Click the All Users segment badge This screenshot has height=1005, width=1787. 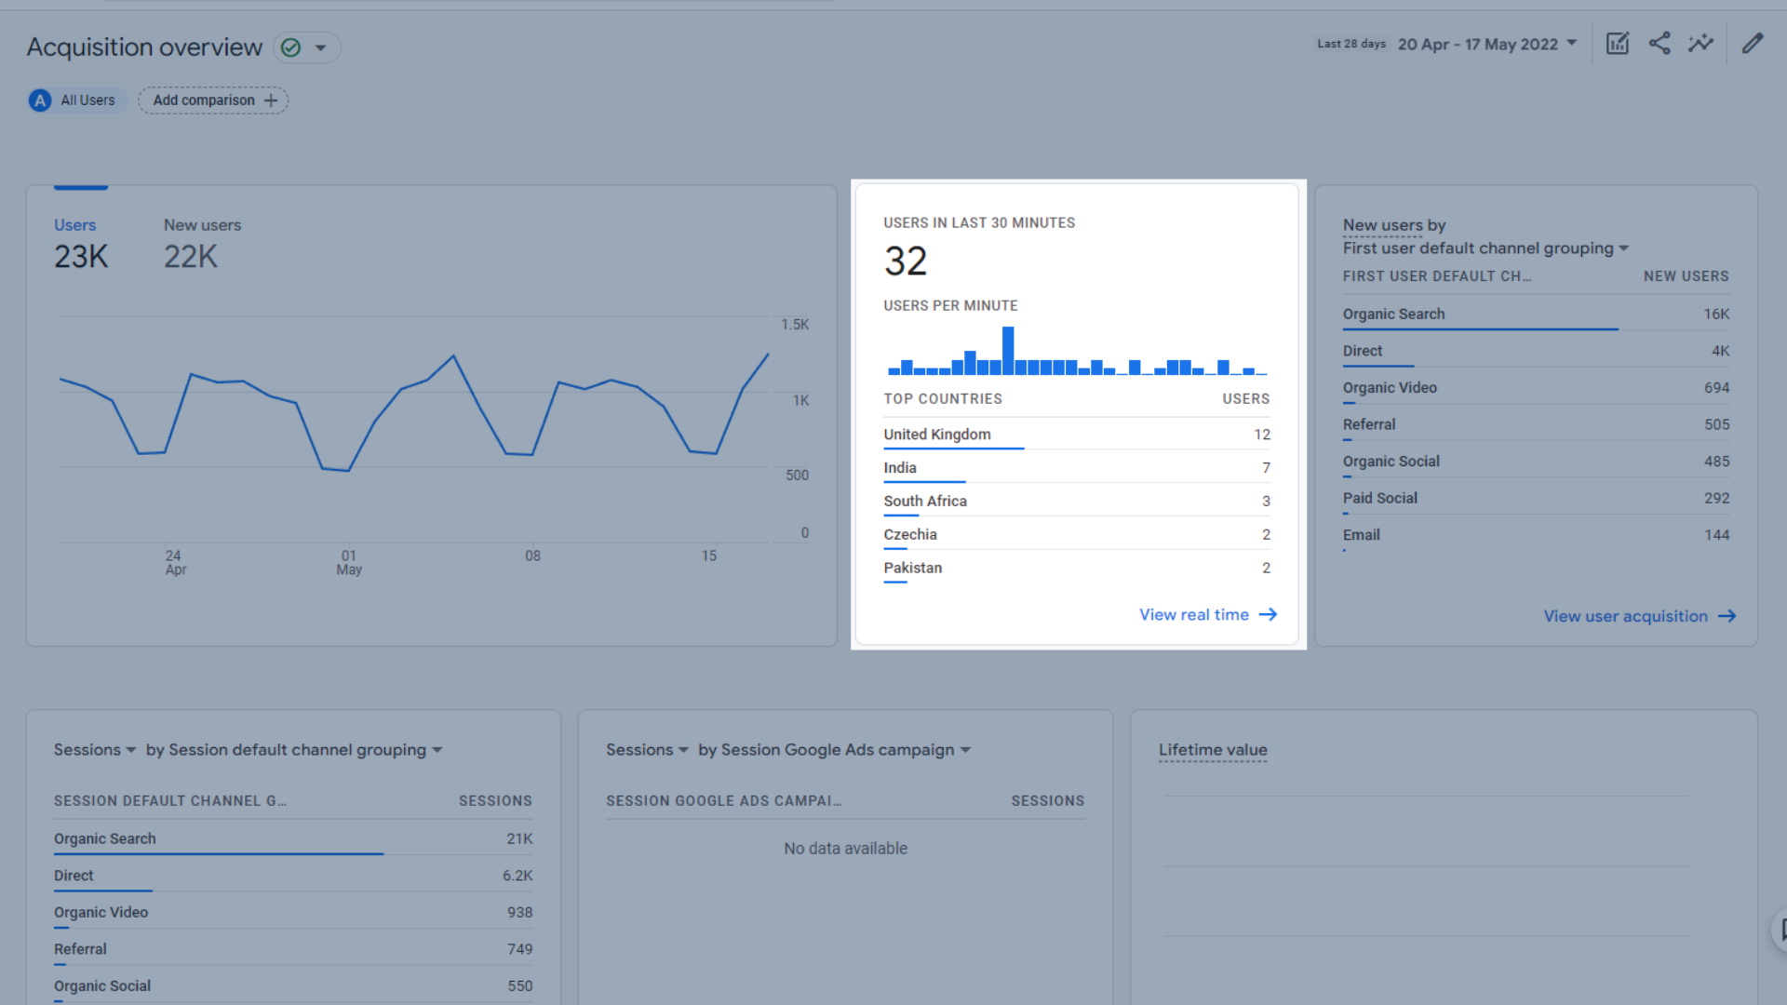74,100
